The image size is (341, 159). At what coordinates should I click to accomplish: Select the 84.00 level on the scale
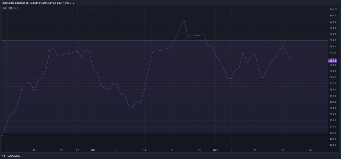[x=333, y=34]
